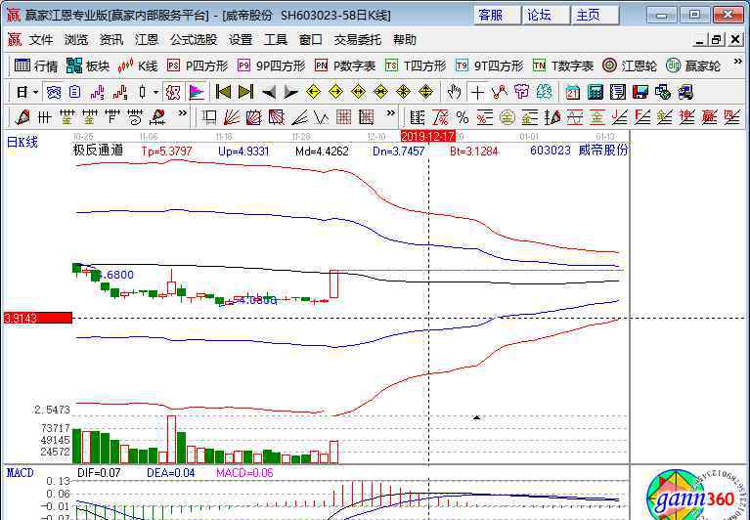Click the 日K线 chart label
This screenshot has width=750, height=520.
(x=22, y=142)
